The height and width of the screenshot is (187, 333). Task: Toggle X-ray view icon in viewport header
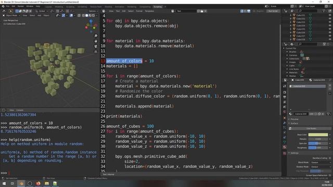pyautogui.click(x=79, y=16)
